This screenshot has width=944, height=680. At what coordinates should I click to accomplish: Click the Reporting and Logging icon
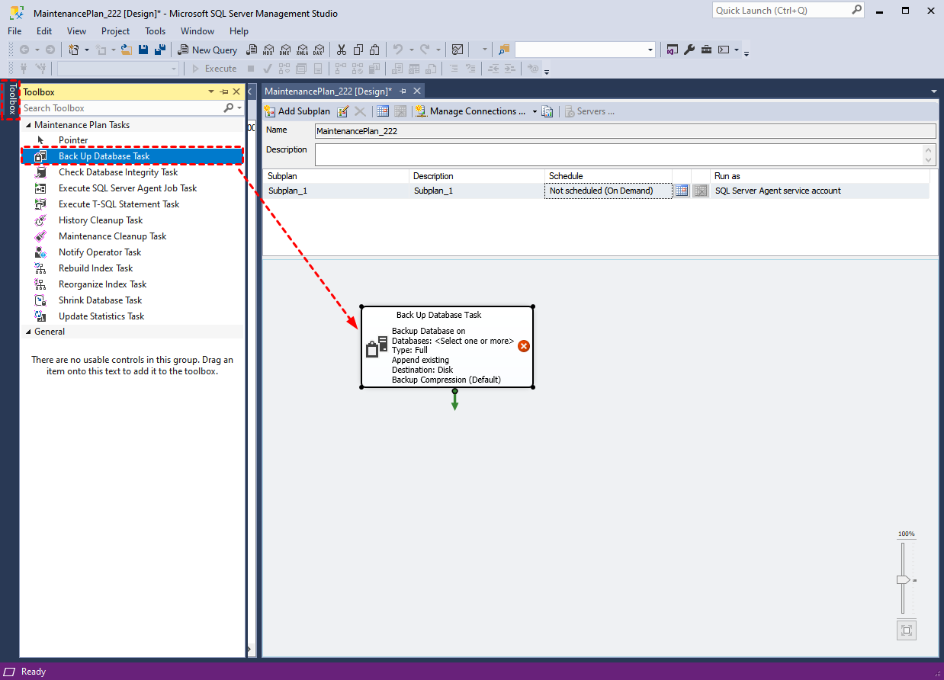[x=547, y=111]
